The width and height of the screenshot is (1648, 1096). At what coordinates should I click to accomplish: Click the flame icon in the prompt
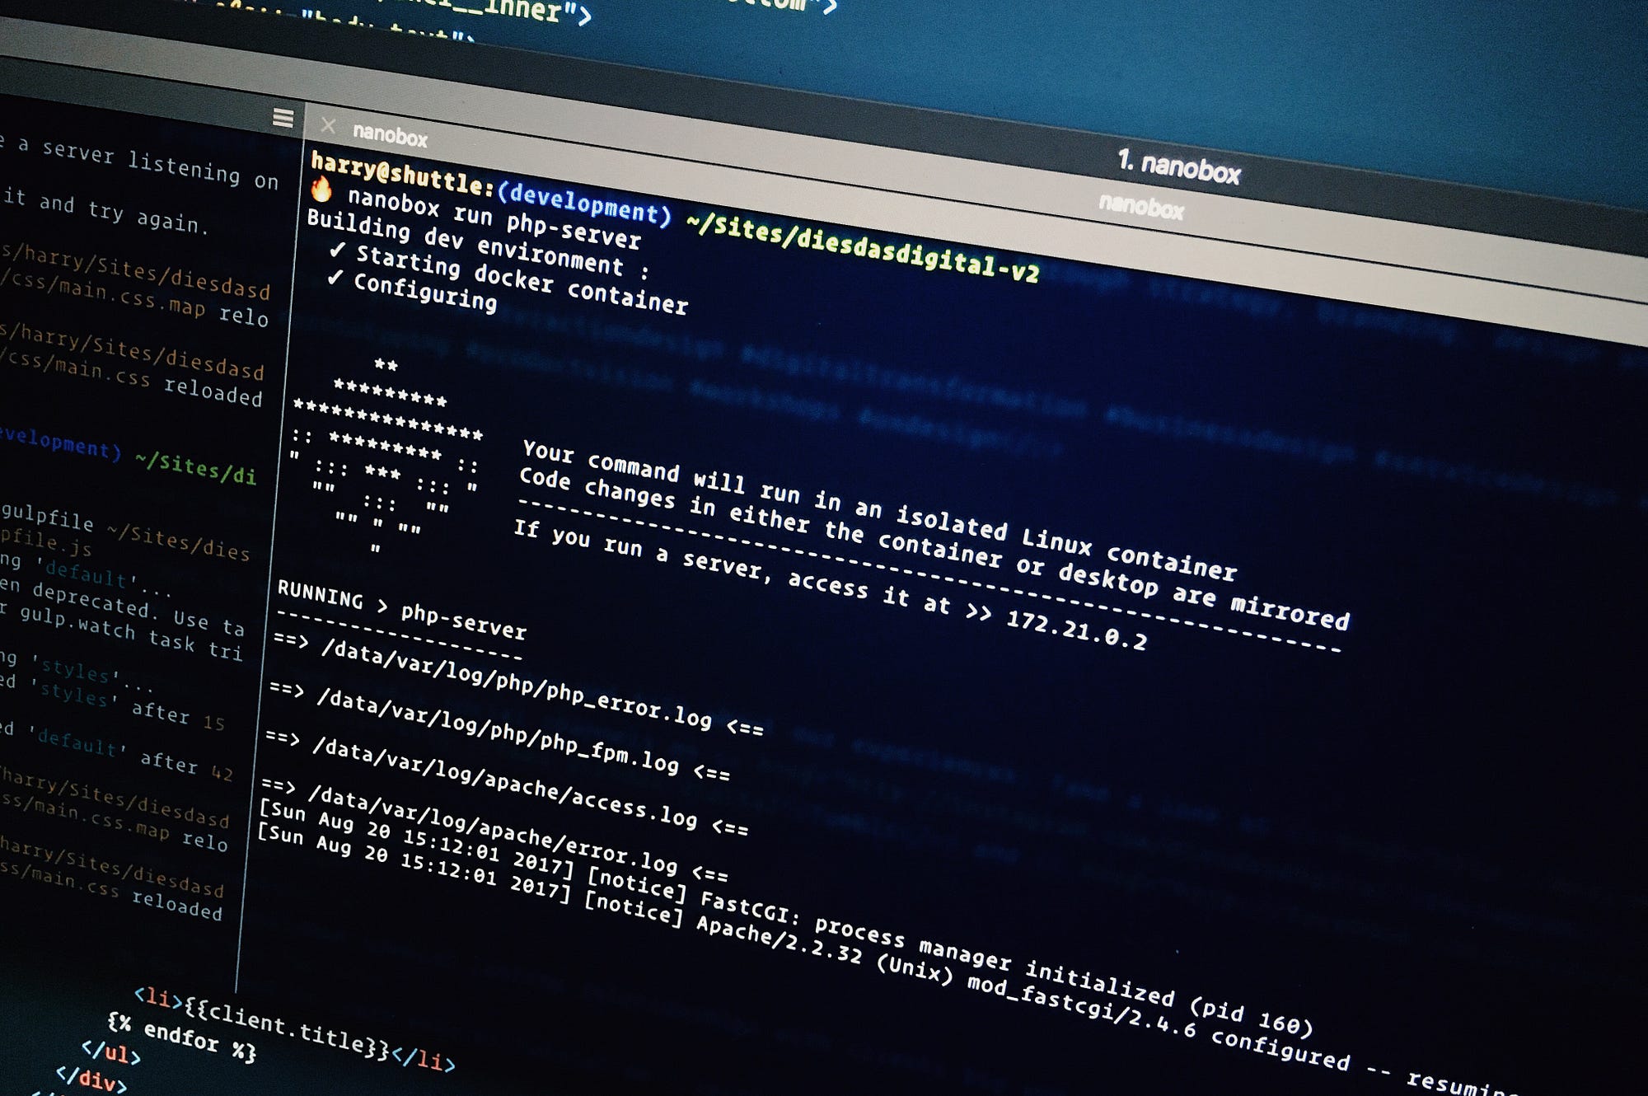point(321,190)
